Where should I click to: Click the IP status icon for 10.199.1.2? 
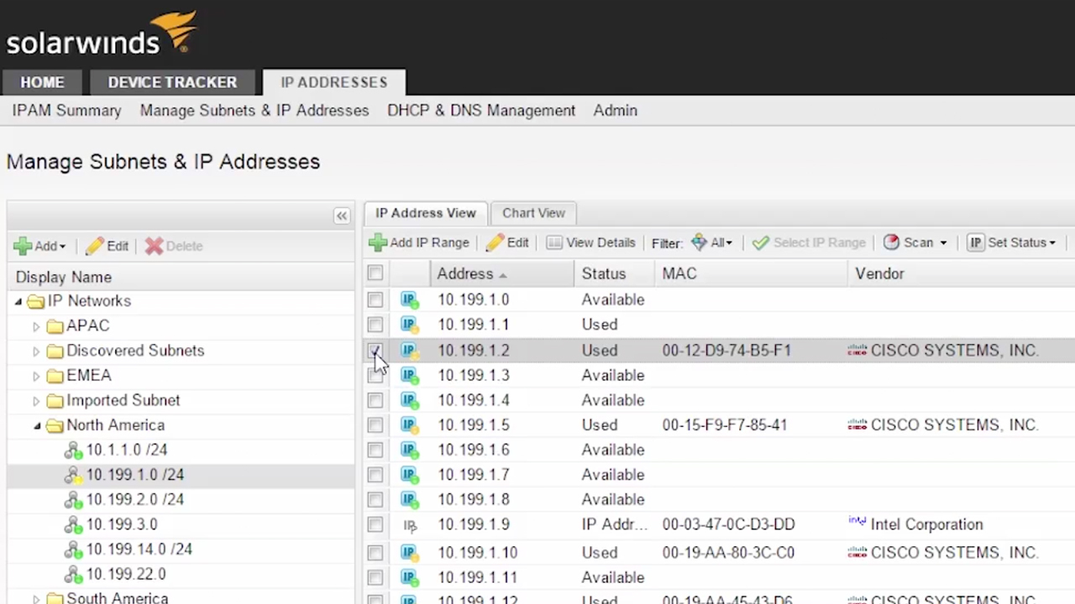[x=409, y=350]
